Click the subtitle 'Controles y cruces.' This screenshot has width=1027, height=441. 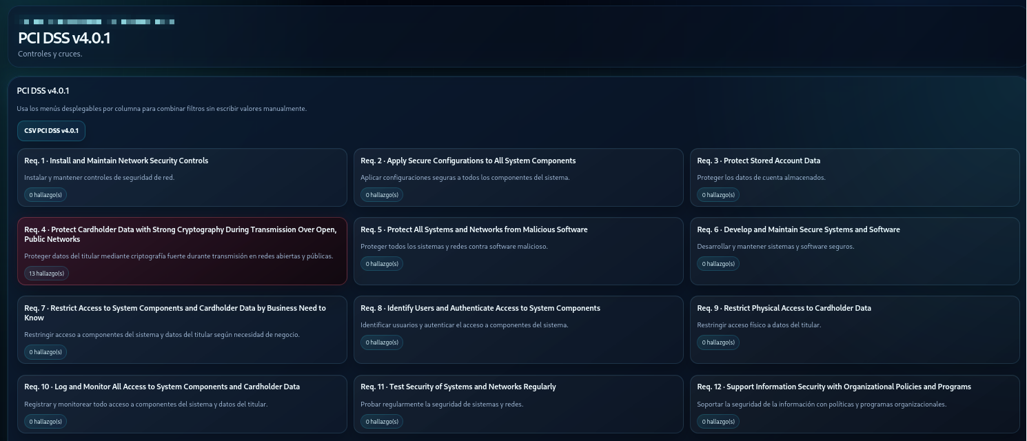[50, 54]
